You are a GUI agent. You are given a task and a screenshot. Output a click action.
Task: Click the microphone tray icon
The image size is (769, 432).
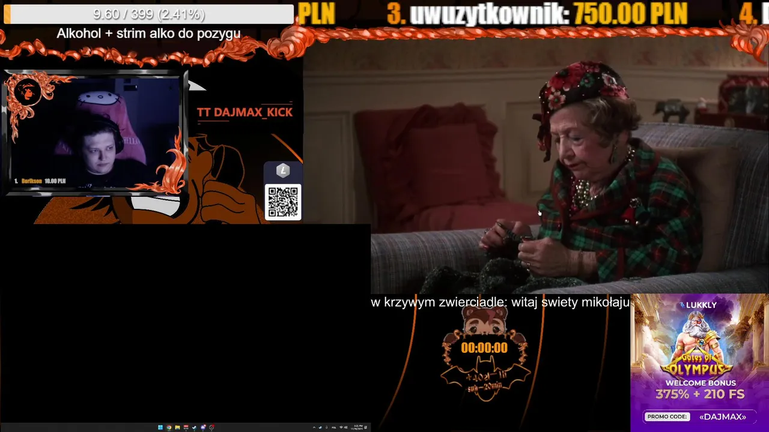(326, 427)
